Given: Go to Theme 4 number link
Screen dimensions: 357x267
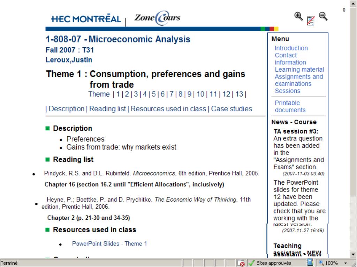Looking at the screenshot, I should pos(145,94).
